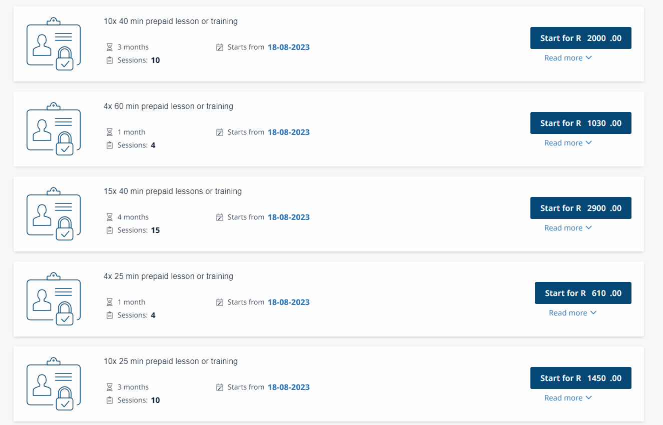Viewport: 663px width, 425px height.
Task: Click the clipboard sessions icon showing 15 sessions
Action: click(x=110, y=230)
